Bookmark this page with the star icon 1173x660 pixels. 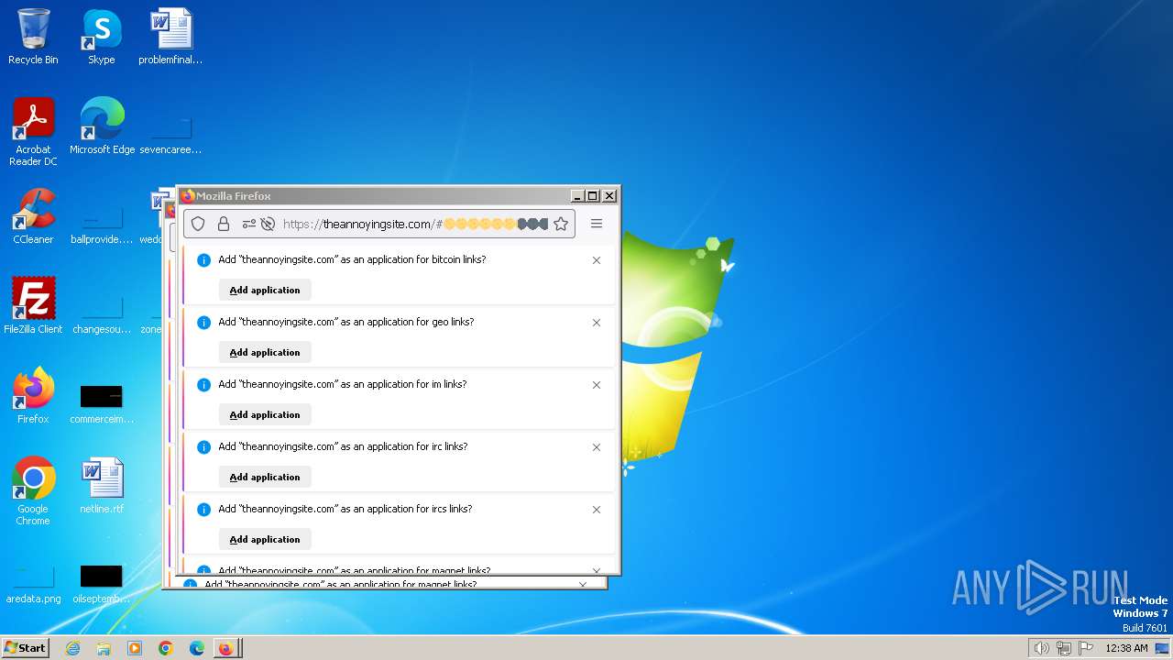pos(561,224)
